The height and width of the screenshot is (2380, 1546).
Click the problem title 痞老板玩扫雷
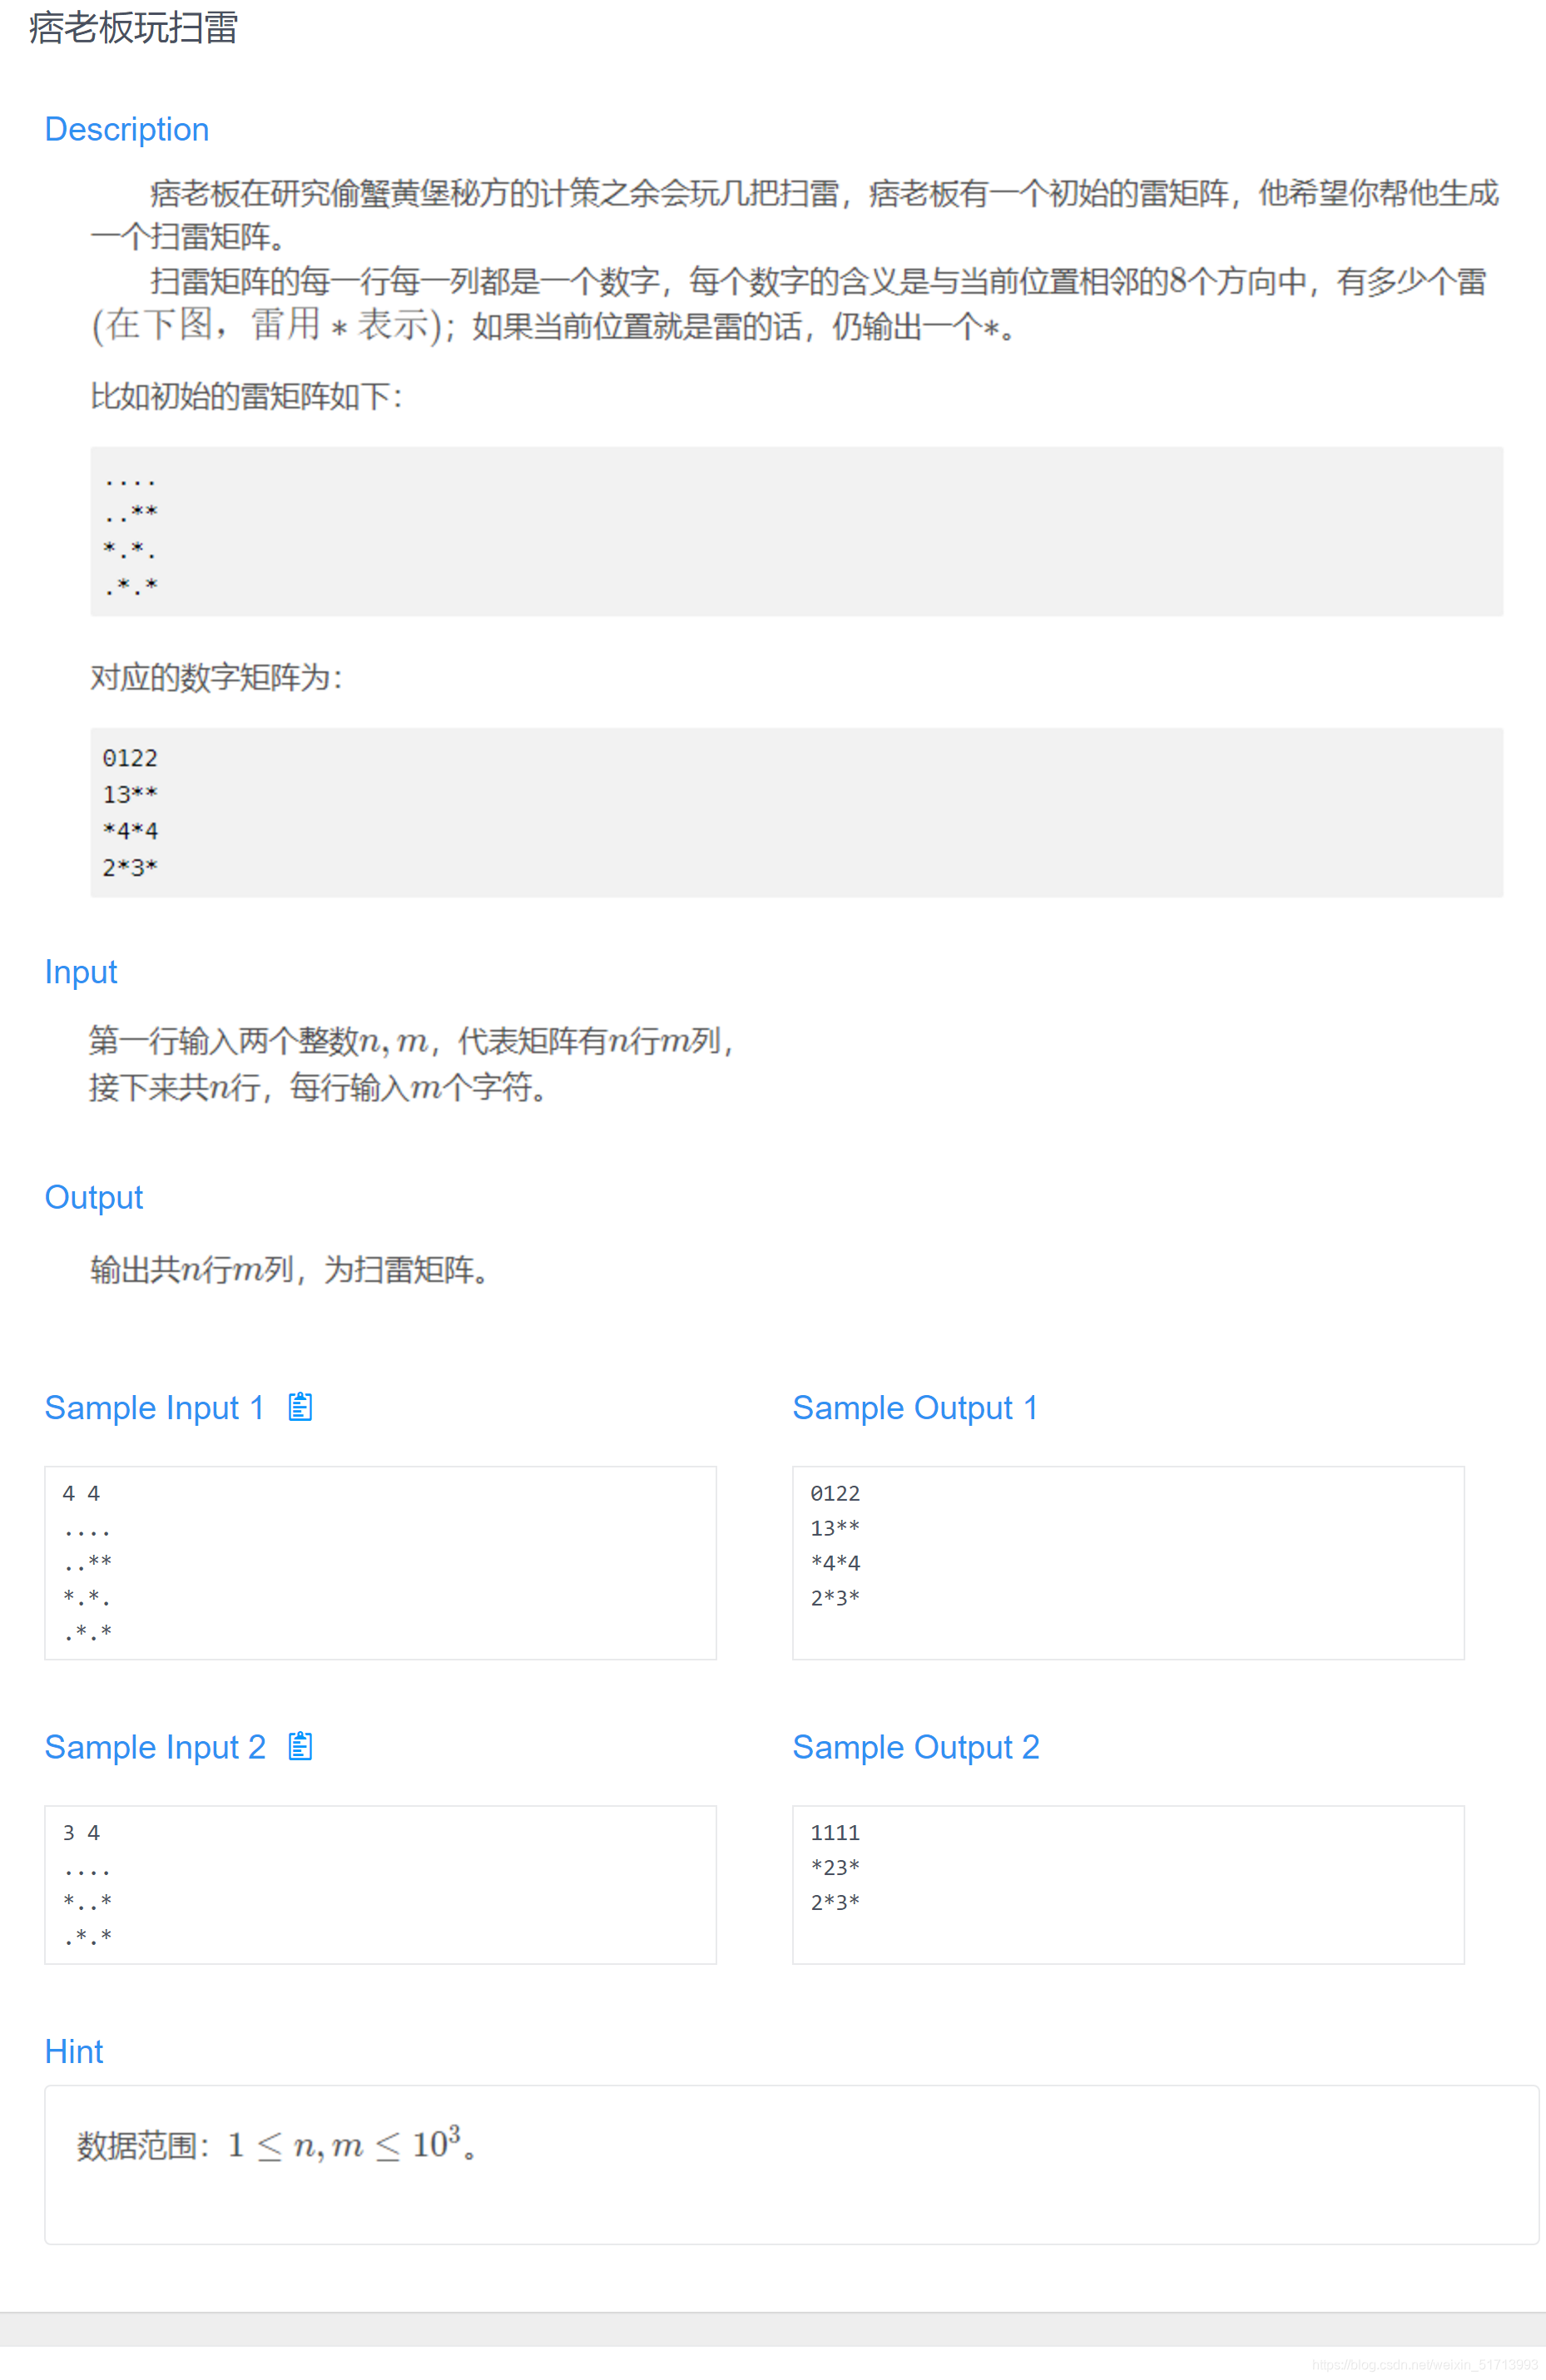133,28
